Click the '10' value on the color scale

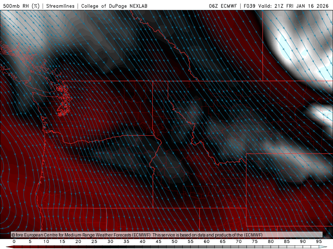(x=46, y=242)
